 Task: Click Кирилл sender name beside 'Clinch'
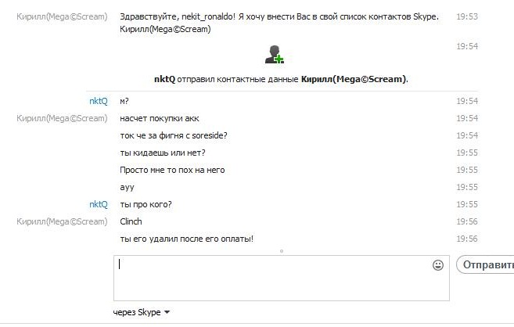click(62, 221)
